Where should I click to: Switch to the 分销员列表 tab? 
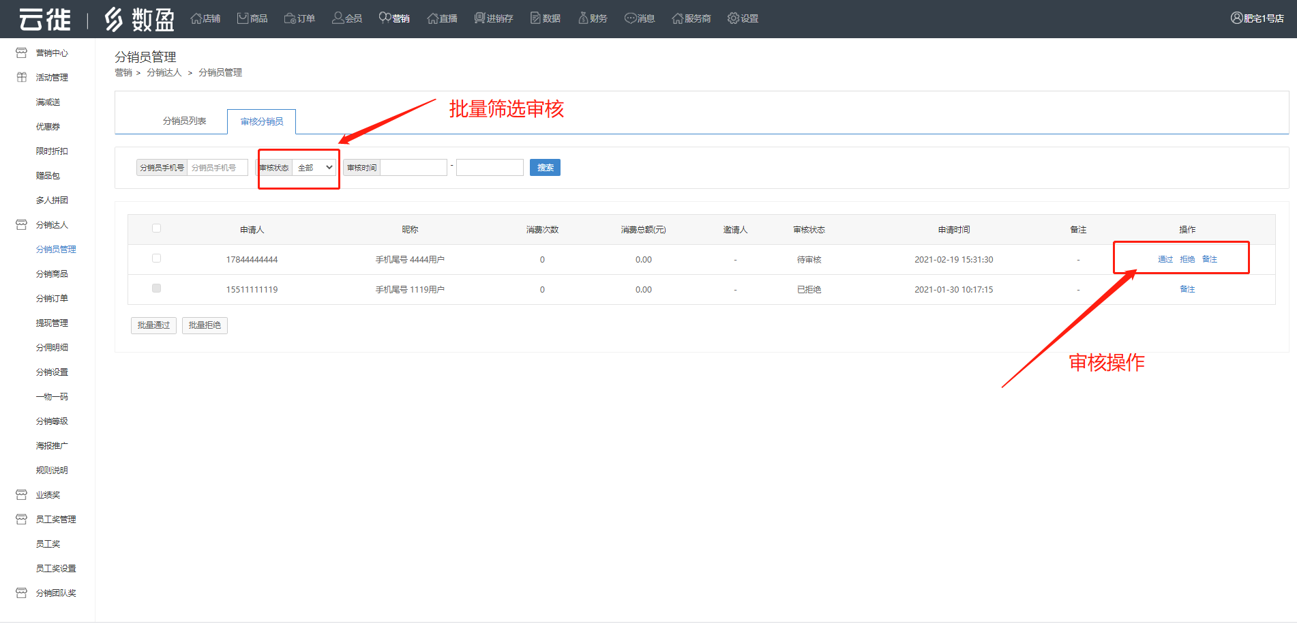tap(184, 121)
